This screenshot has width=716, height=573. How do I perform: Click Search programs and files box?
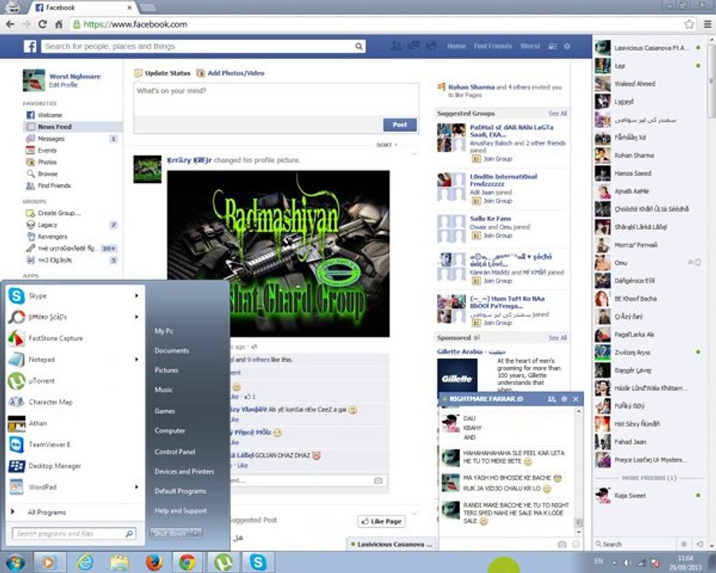click(x=73, y=533)
